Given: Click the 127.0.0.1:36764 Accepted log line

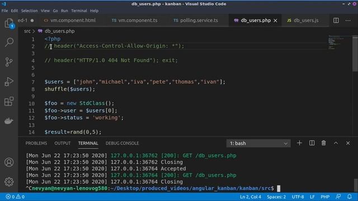Looking at the screenshot, I should click(106, 169).
